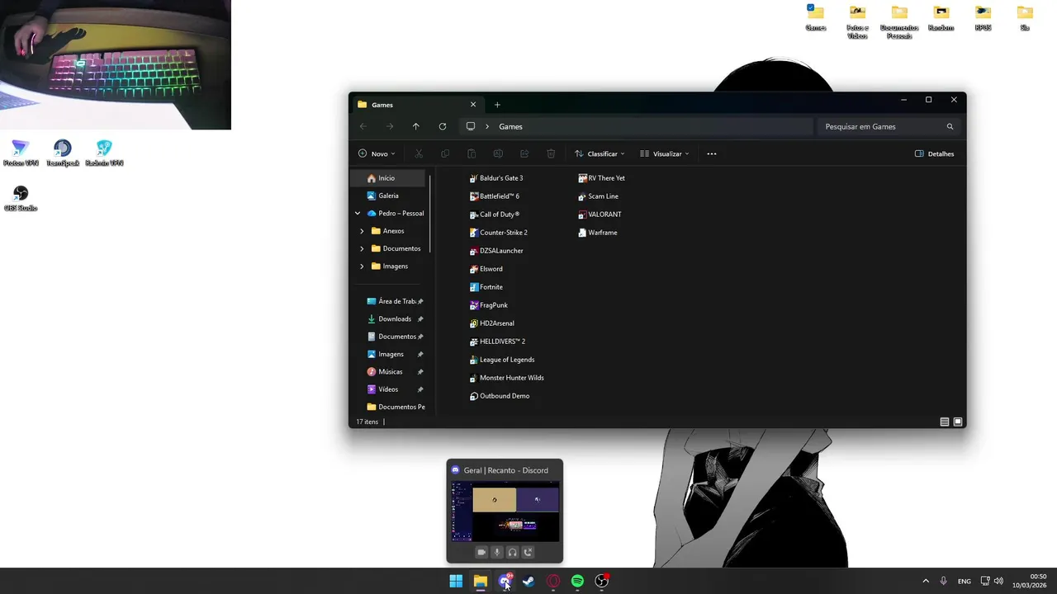Toggle camera in Discord preview
Screen dimensions: 1057x594
(x=481, y=553)
